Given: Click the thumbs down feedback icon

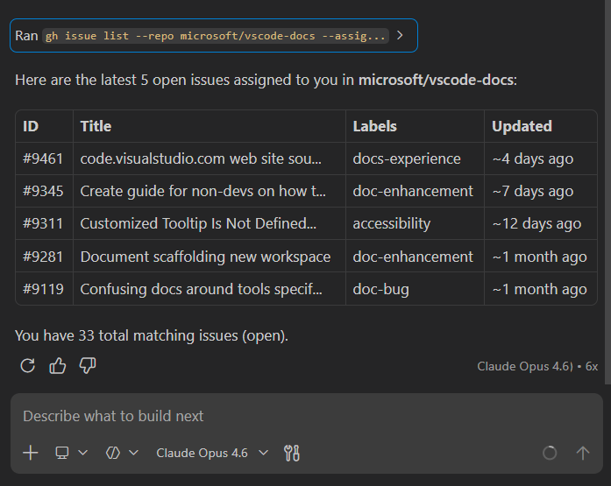Looking at the screenshot, I should pos(88,366).
